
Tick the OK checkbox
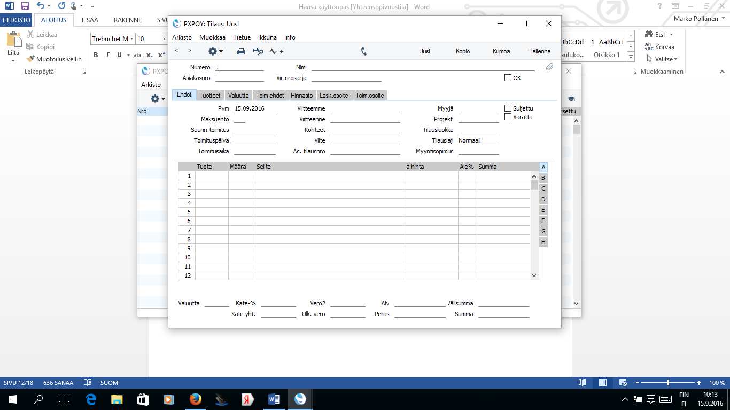pyautogui.click(x=508, y=78)
